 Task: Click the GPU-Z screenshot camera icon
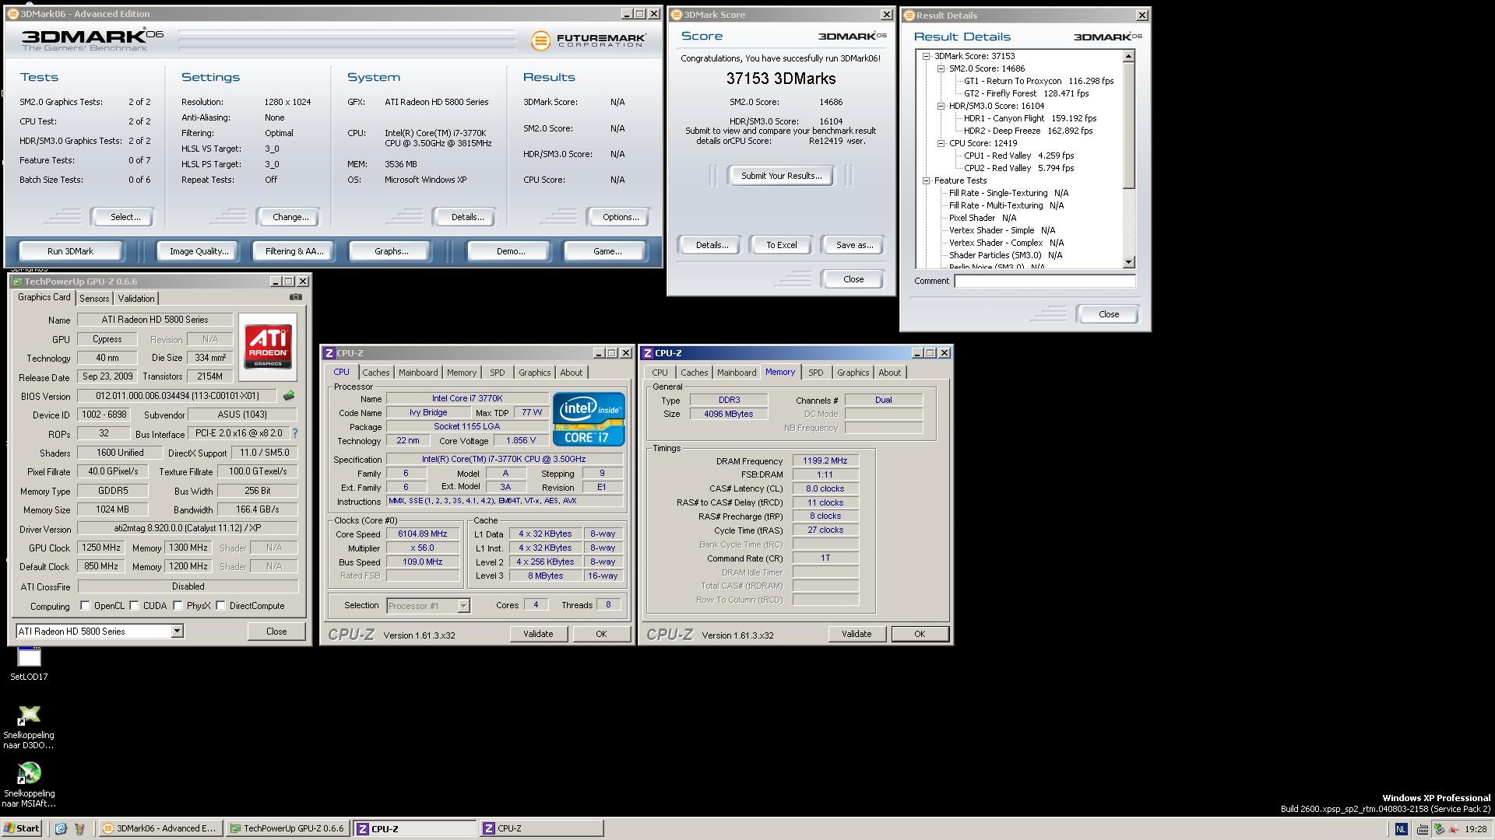click(x=296, y=297)
